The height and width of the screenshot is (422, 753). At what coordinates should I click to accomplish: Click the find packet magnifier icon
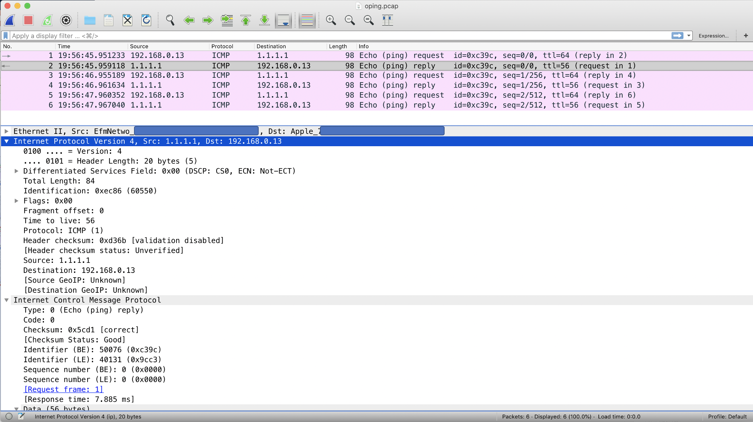tap(170, 20)
